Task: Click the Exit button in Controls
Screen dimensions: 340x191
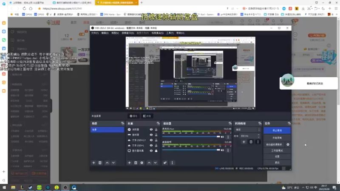Action: [277, 163]
